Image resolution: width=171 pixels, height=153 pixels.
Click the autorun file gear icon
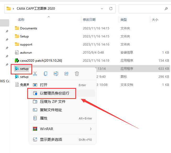(17, 52)
